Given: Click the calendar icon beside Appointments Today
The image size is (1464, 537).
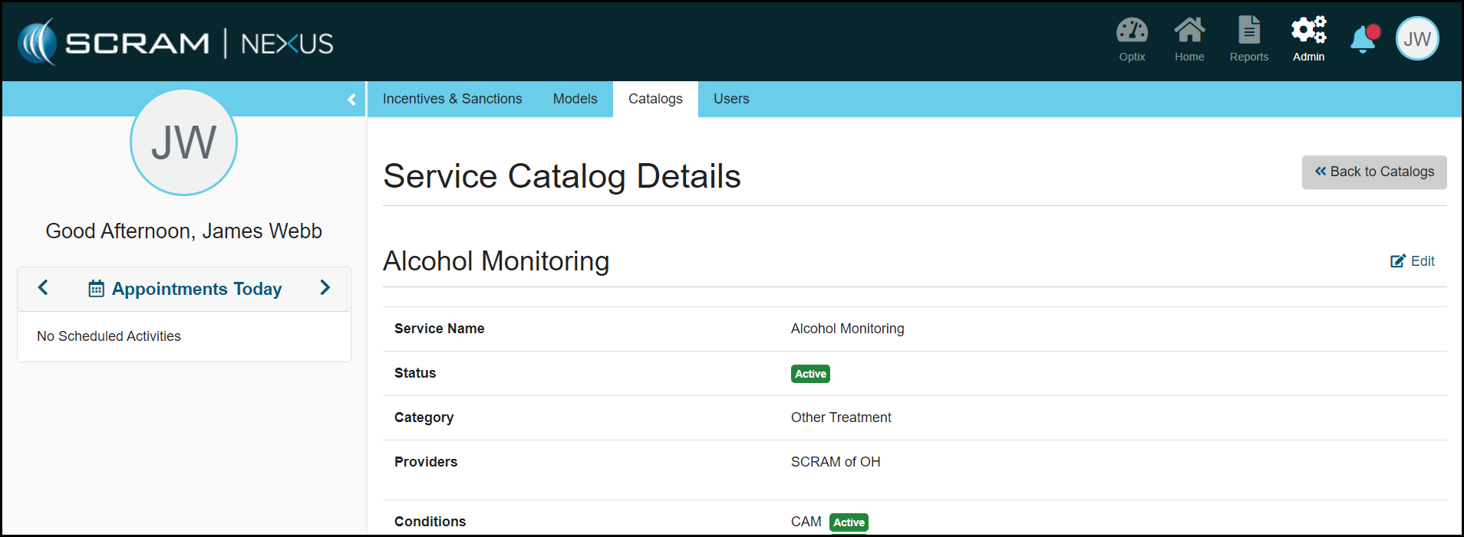Looking at the screenshot, I should 96,289.
